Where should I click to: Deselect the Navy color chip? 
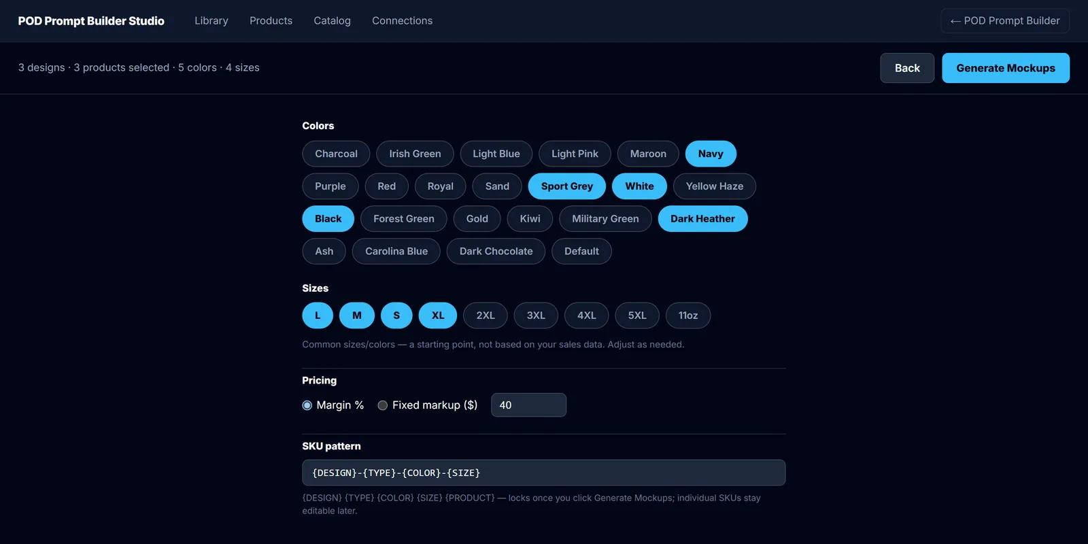tap(711, 154)
